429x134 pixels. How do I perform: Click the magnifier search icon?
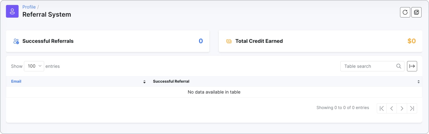(x=399, y=66)
